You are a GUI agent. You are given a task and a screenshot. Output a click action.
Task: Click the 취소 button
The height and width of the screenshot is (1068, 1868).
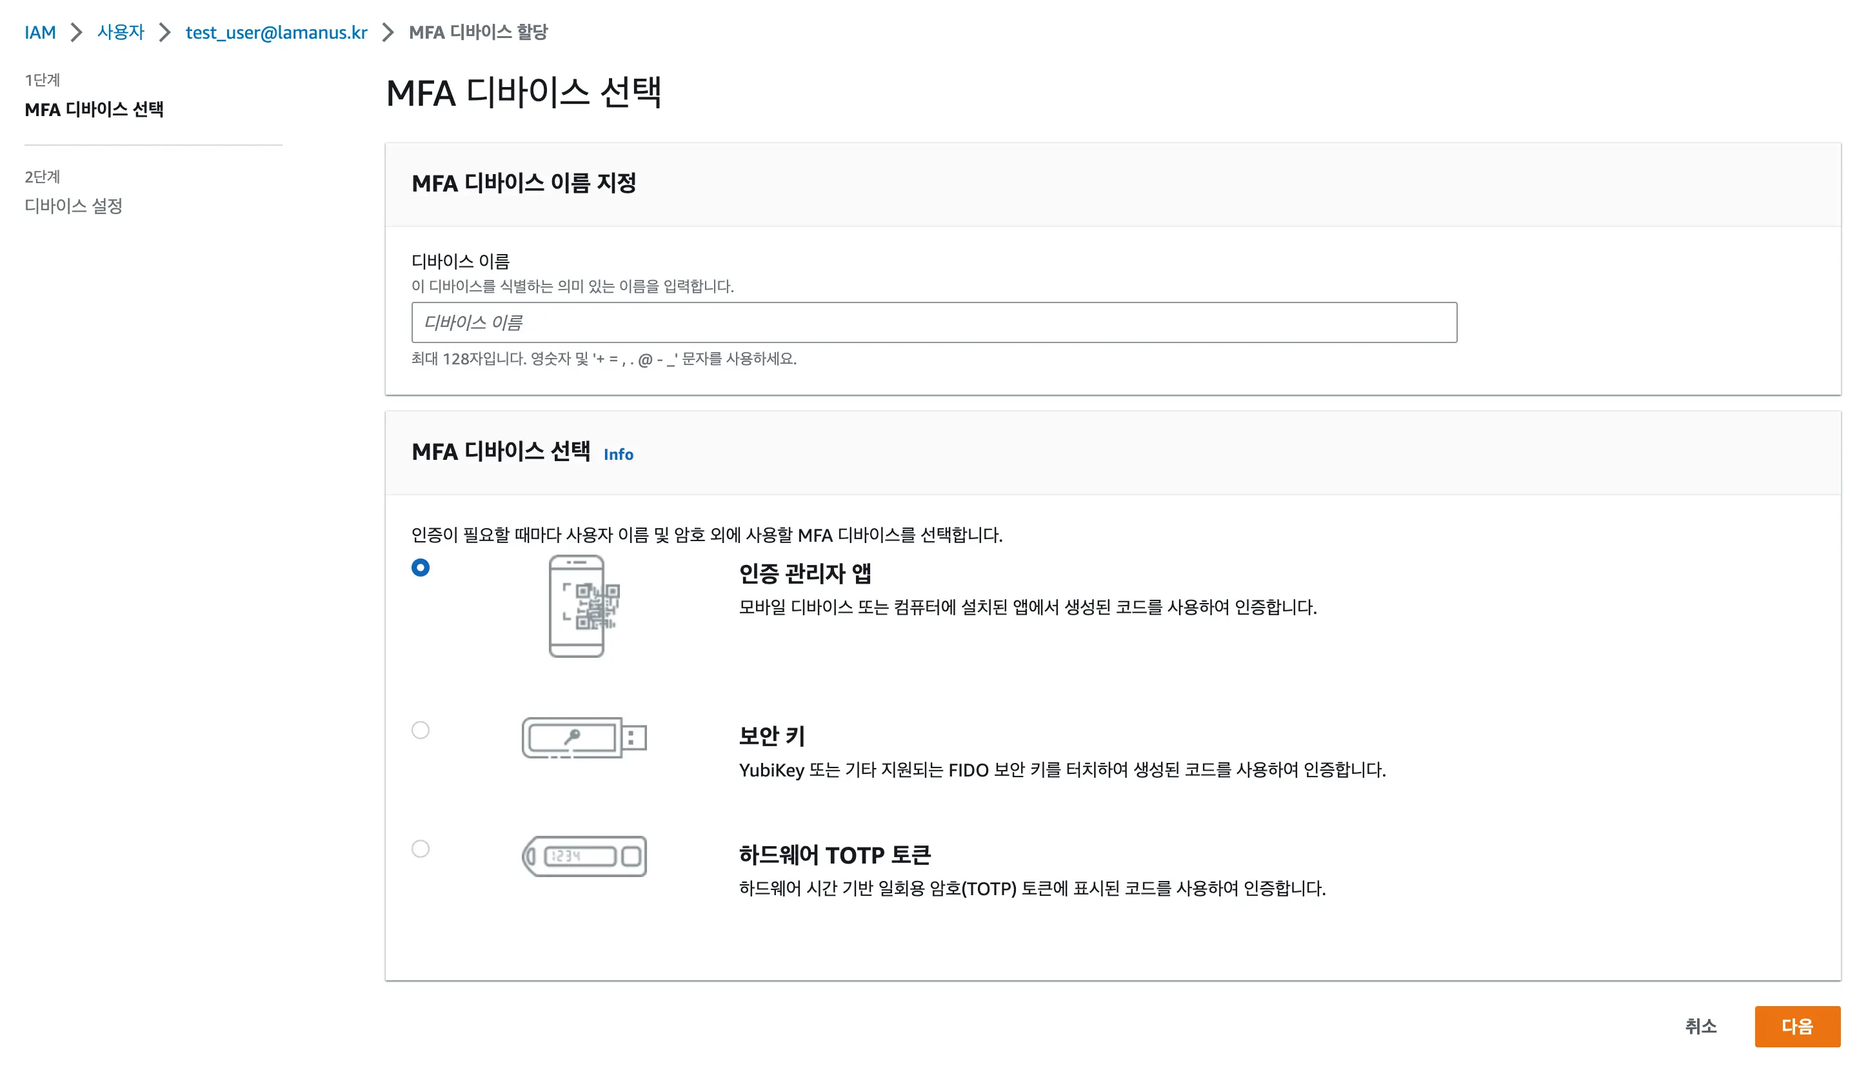(x=1701, y=1026)
